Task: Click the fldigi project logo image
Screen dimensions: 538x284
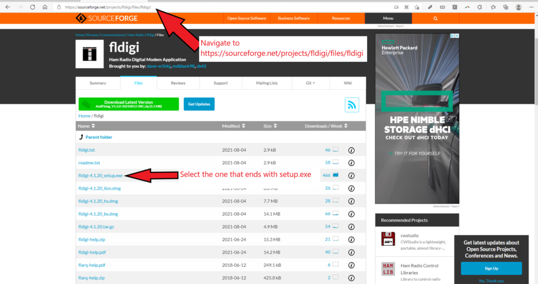Action: pos(89,54)
